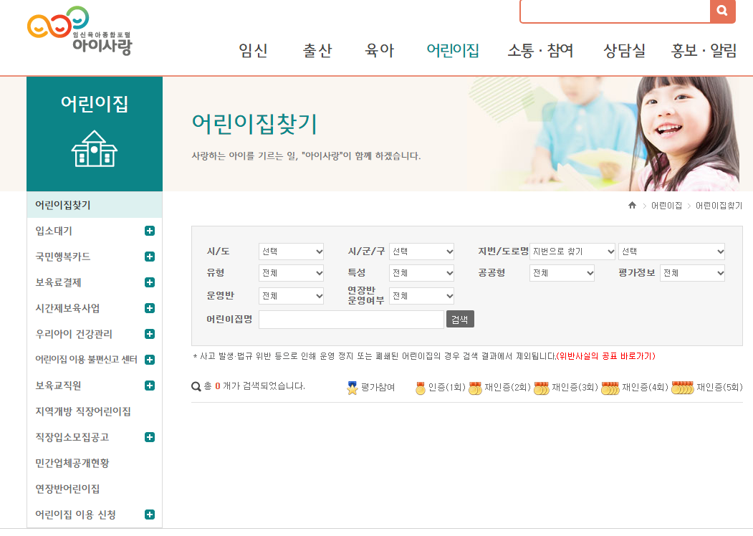Click the 인증(1회) medal icon

coord(419,388)
